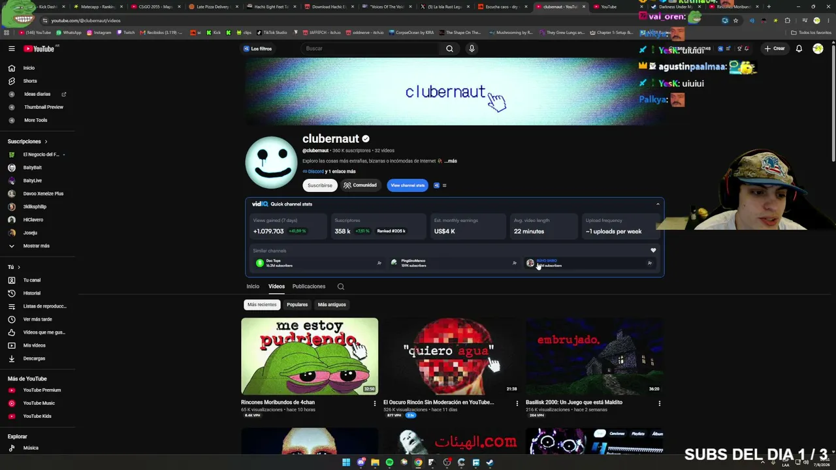Viewport: 836px width, 470px height.
Task: Select the Más antiguos filter chip
Action: pyautogui.click(x=332, y=305)
